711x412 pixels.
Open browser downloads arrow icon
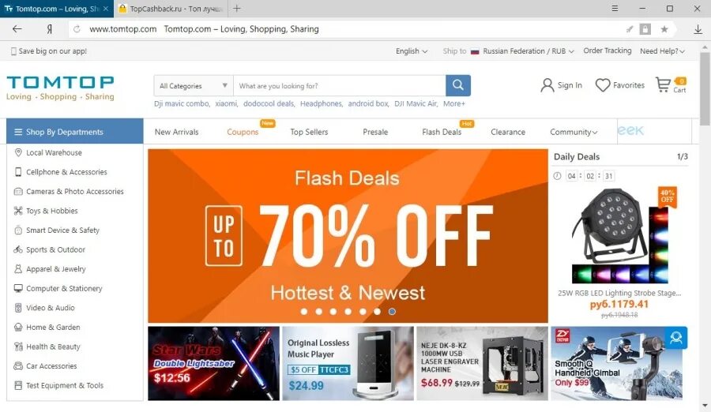698,29
